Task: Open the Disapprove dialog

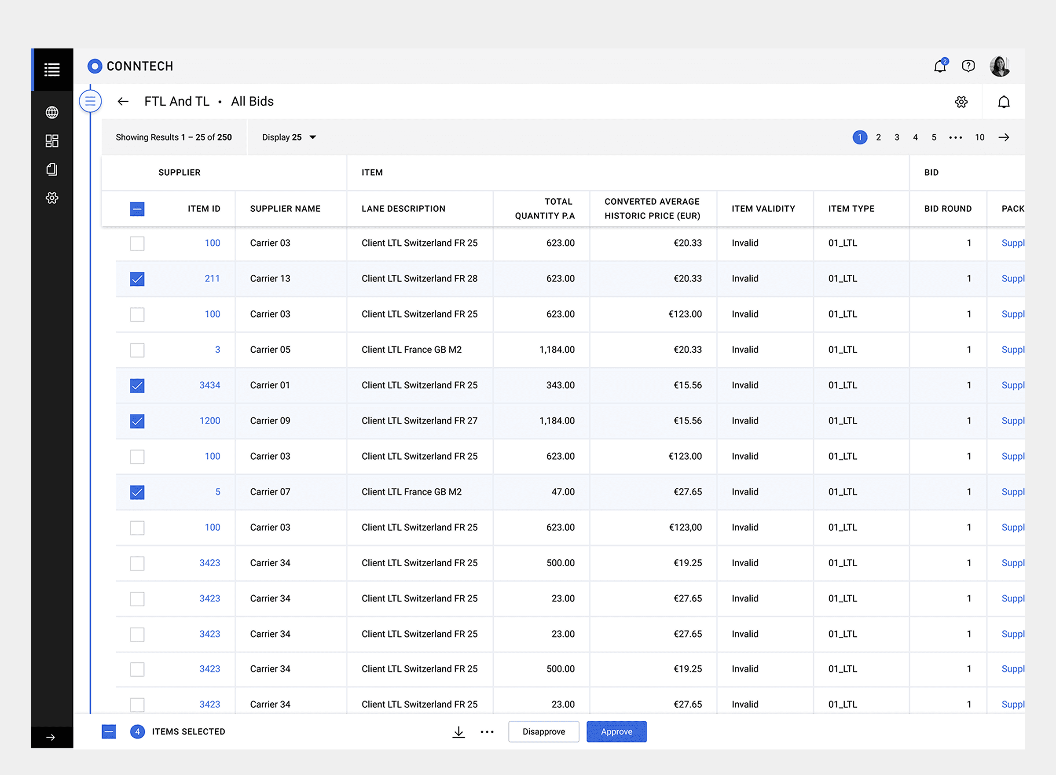Action: (544, 731)
